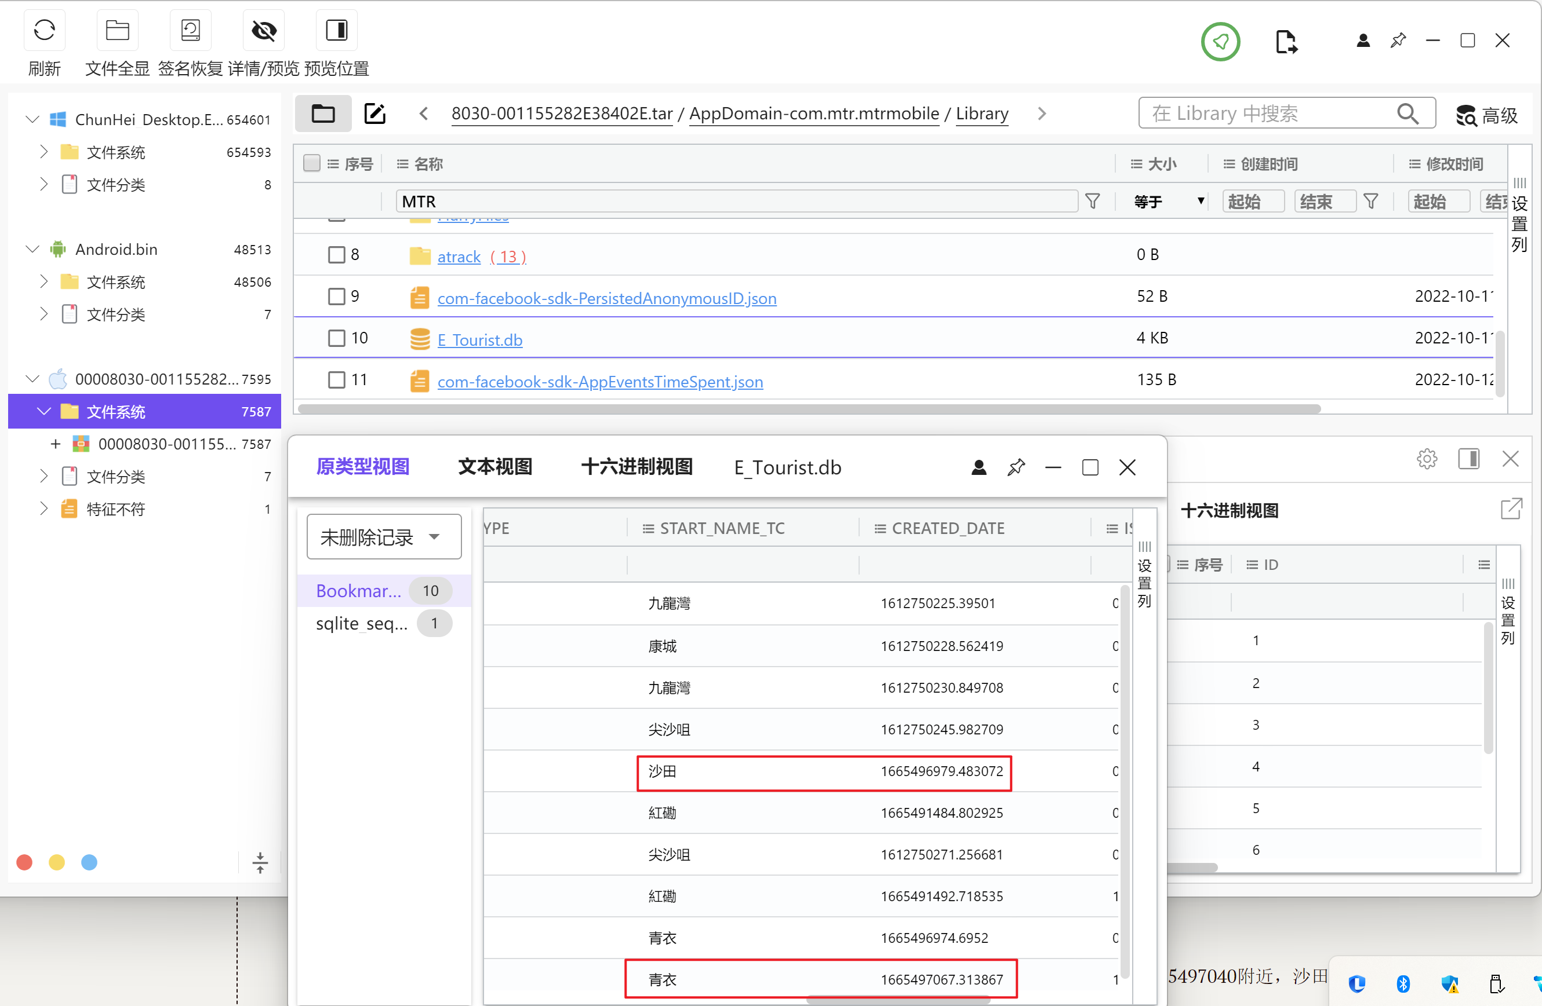Check the checkbox for row 11
1542x1006 pixels.
tap(336, 380)
